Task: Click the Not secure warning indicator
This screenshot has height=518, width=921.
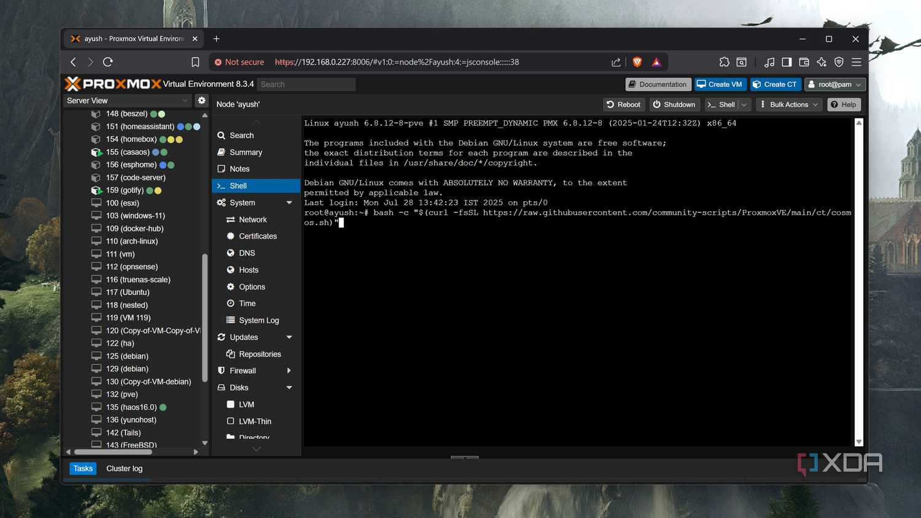Action: pos(239,62)
